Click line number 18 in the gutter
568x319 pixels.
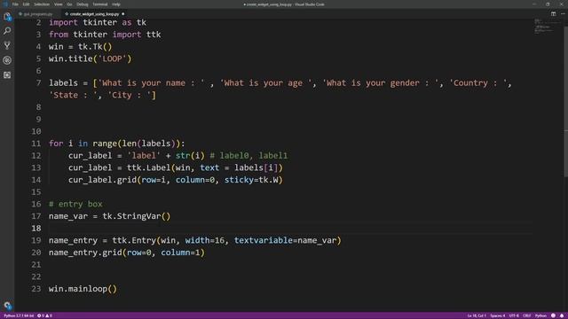point(36,229)
